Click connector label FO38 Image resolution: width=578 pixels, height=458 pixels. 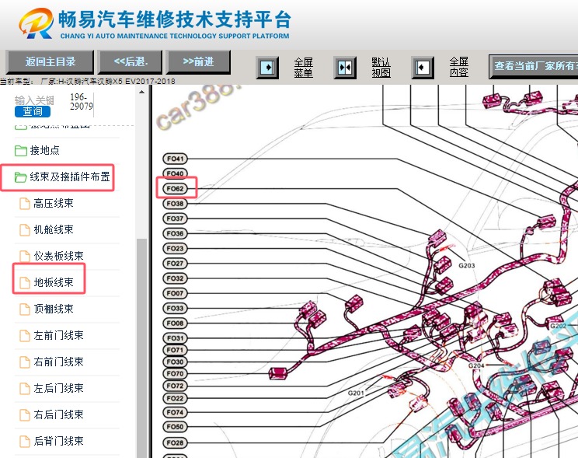(175, 204)
